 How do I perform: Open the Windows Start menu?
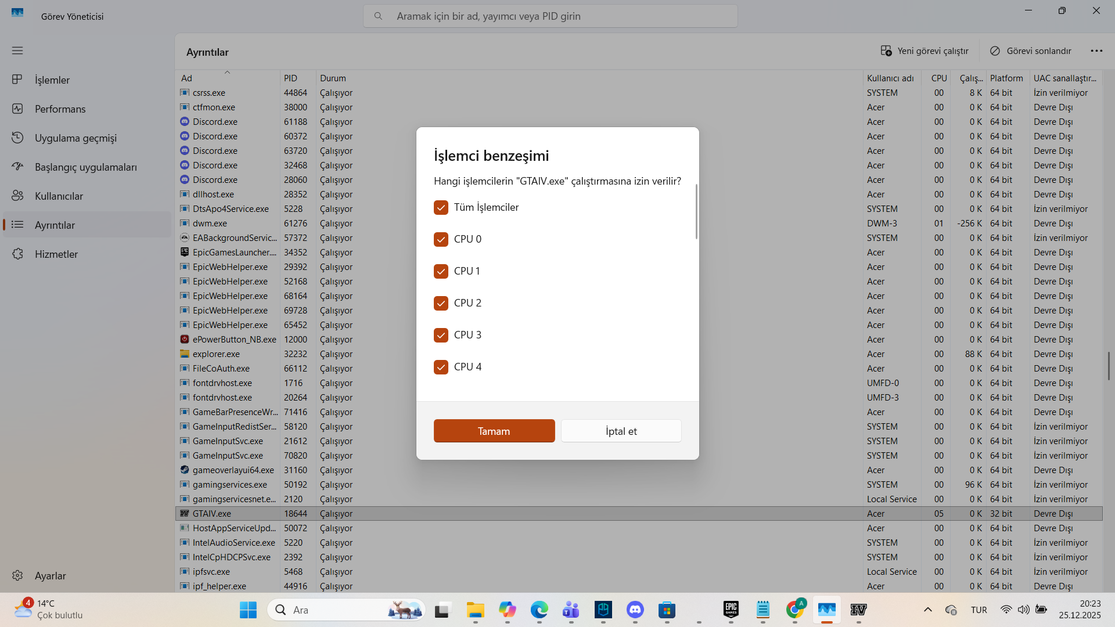[x=248, y=610]
